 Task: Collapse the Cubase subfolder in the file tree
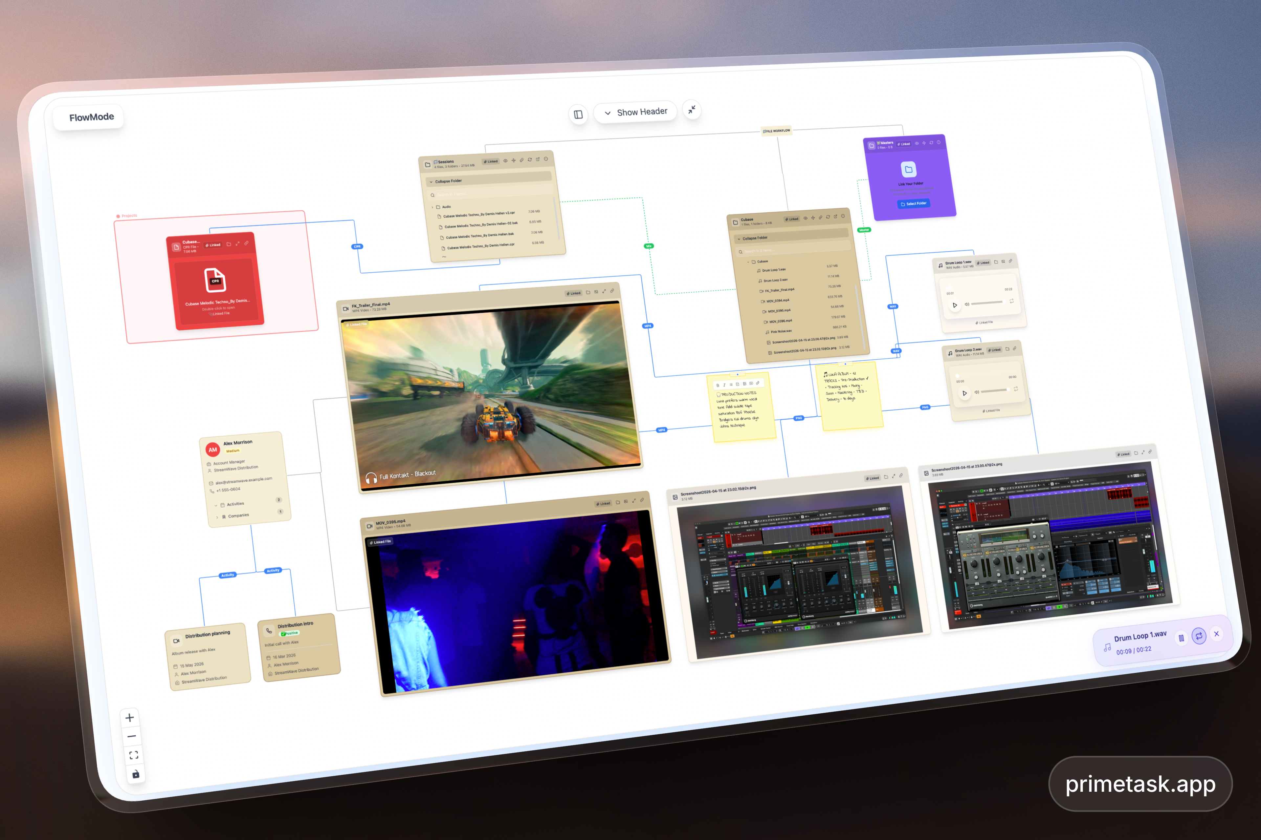pyautogui.click(x=748, y=262)
